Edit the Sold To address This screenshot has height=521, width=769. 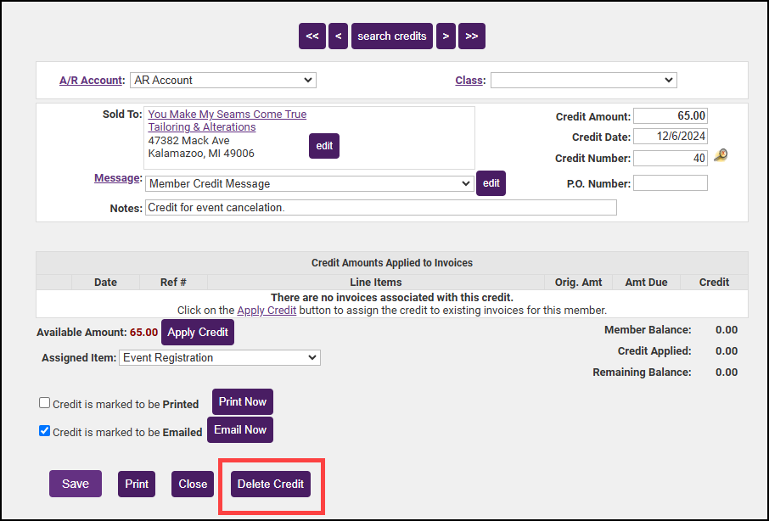324,146
